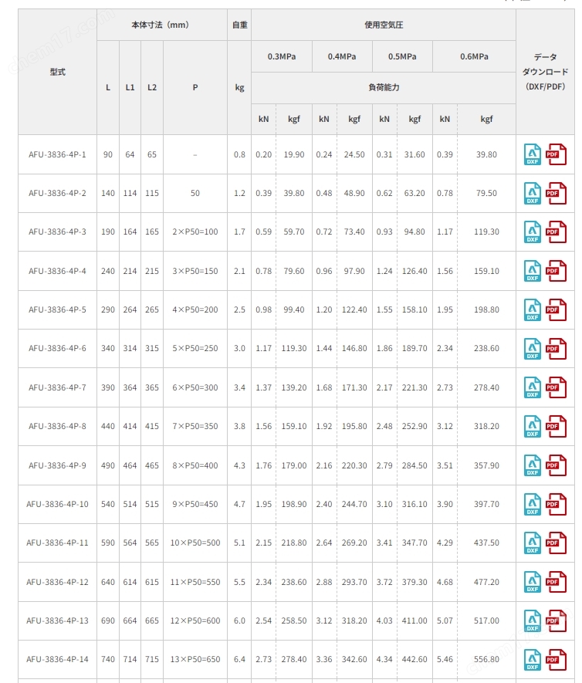Download DXF file for AFU-3836-4P-8
Screen dimensions: 582x683
coord(533,427)
